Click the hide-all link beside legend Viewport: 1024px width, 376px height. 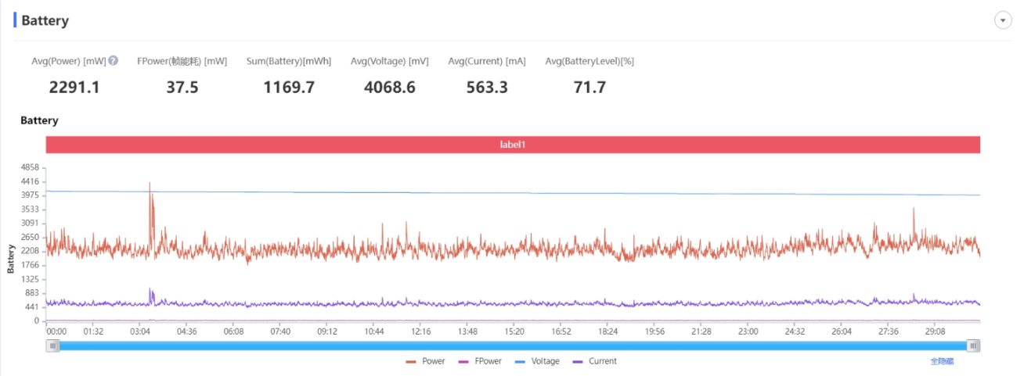point(942,361)
